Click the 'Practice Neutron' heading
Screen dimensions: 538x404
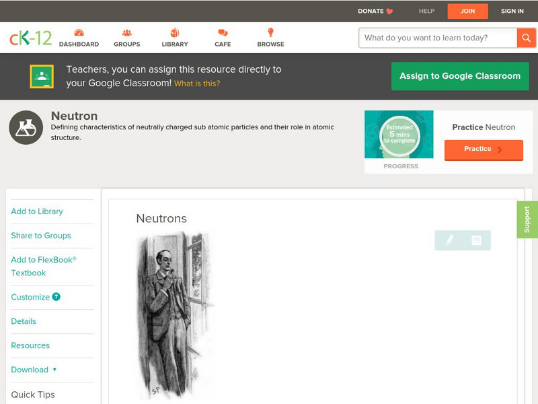[484, 127]
